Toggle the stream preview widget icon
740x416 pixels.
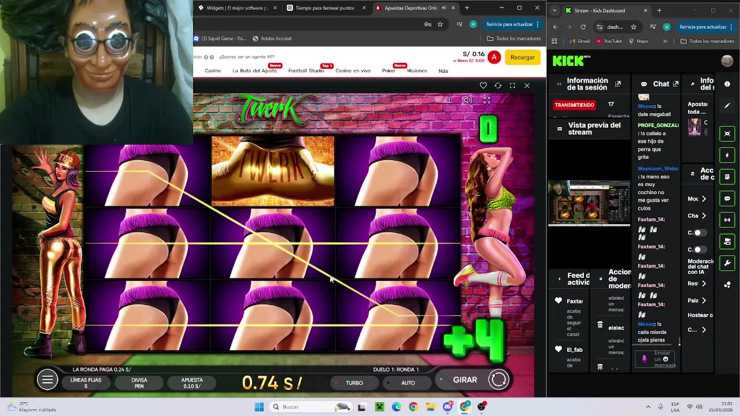[x=727, y=133]
